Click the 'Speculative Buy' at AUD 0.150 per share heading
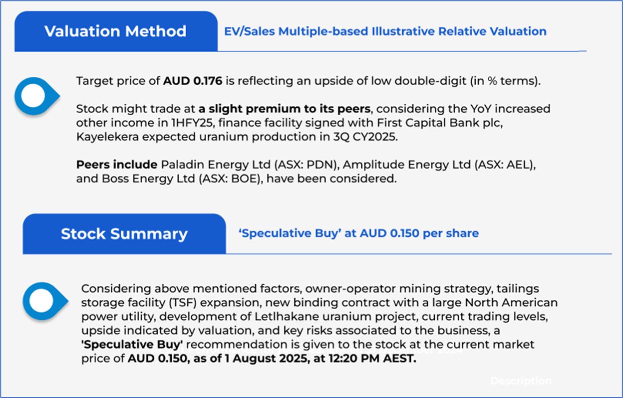 click(358, 233)
